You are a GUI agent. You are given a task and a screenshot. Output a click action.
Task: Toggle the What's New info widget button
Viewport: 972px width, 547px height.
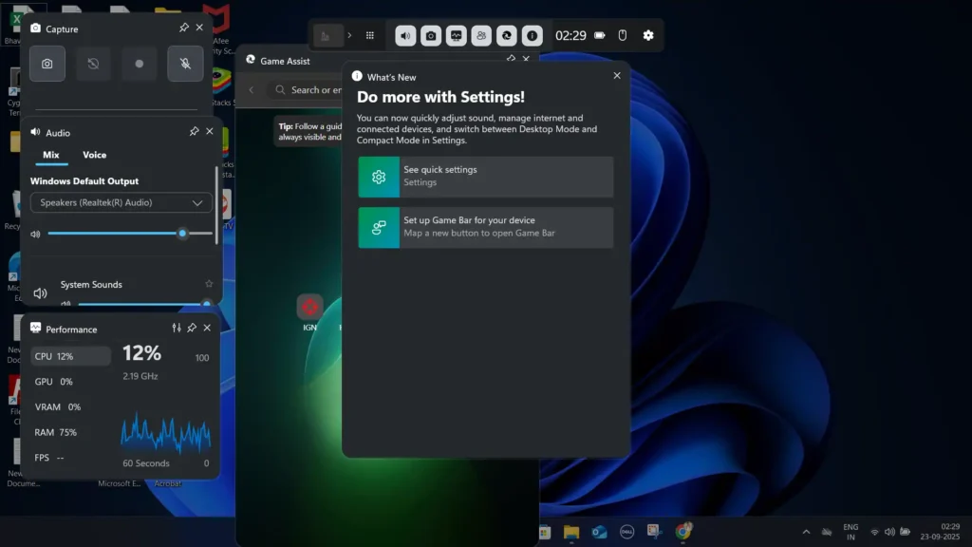click(532, 35)
